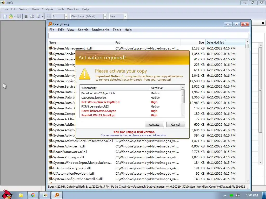Switch to HxD via taskbar button
The width and height of the screenshot is (266, 199).
tap(45, 195)
